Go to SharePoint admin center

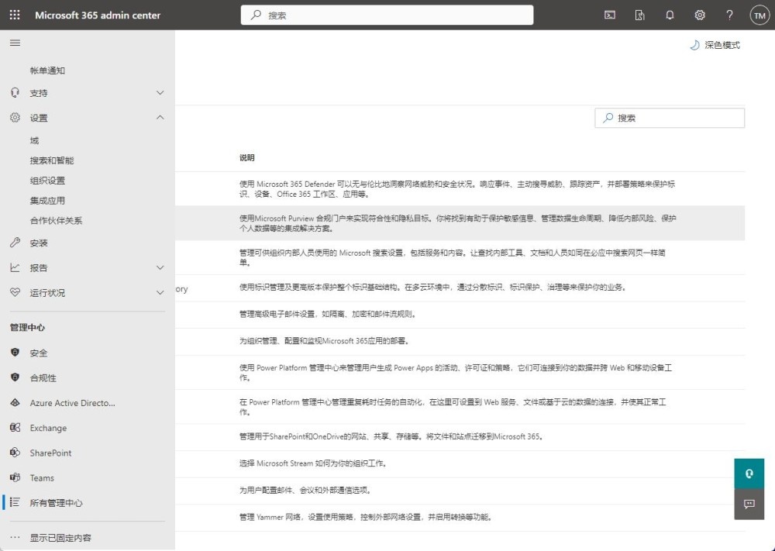point(50,453)
